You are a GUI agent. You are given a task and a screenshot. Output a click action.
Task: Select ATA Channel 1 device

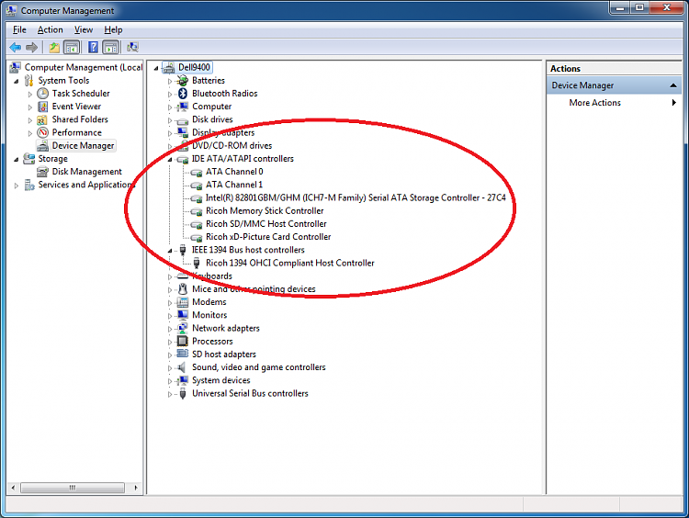233,185
